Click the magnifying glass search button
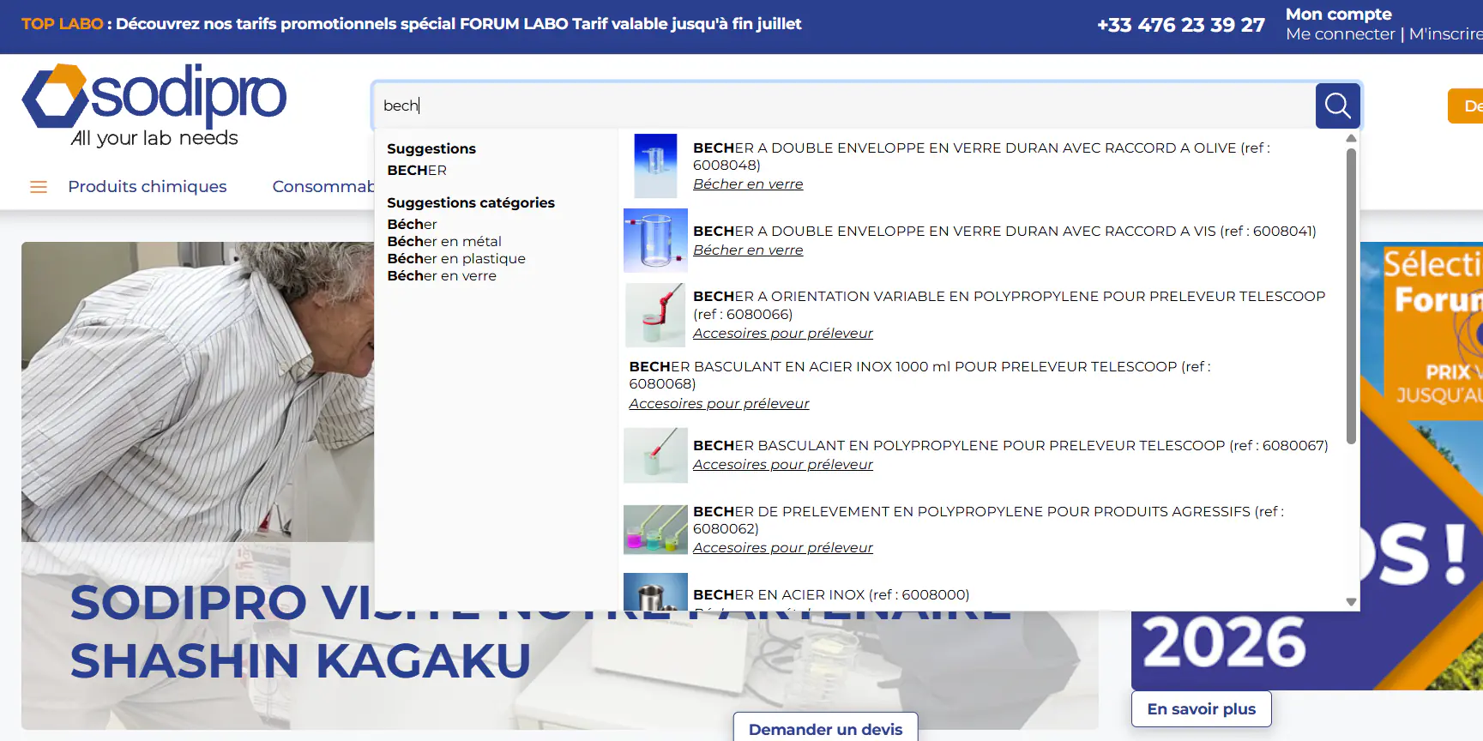The height and width of the screenshot is (741, 1483). (x=1337, y=105)
